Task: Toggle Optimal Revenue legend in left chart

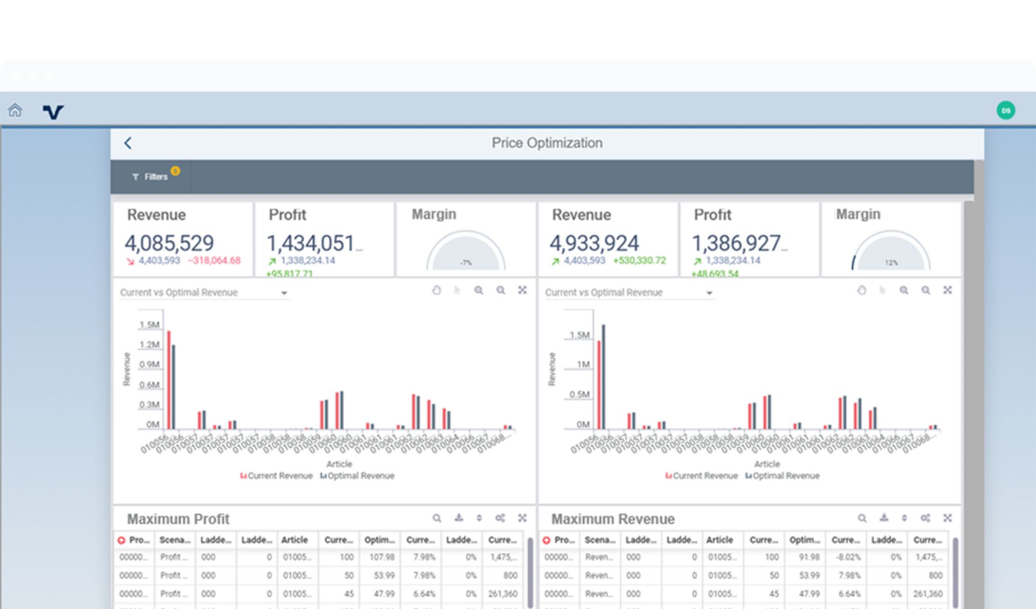Action: point(357,476)
